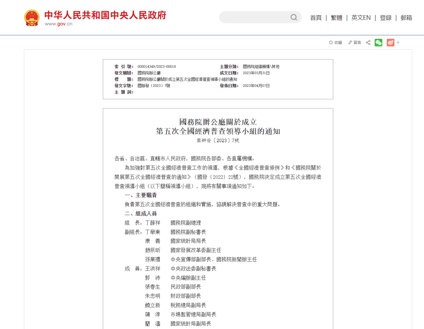Screen dimensions: 424x329
Task: Click the 中华人民共和国中央人民政府 site title
Action: coord(105,15)
